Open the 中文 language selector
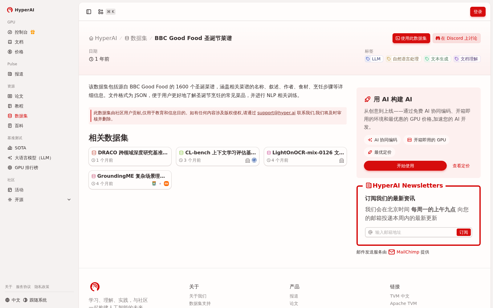This screenshot has width=493, height=308. [13, 300]
